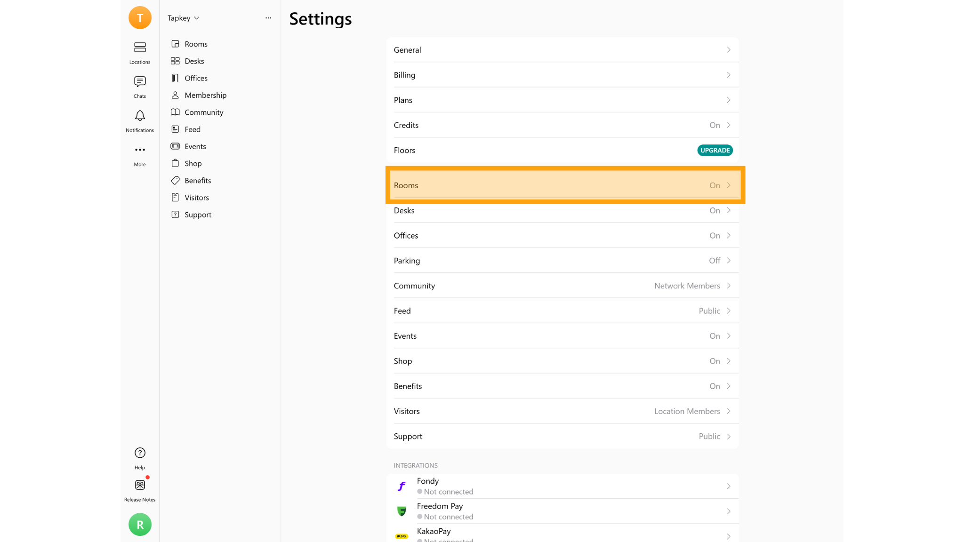
Task: Click the Membership person icon in sidebar
Action: (175, 95)
